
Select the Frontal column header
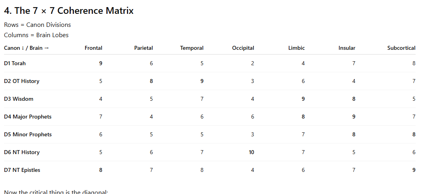pos(93,48)
